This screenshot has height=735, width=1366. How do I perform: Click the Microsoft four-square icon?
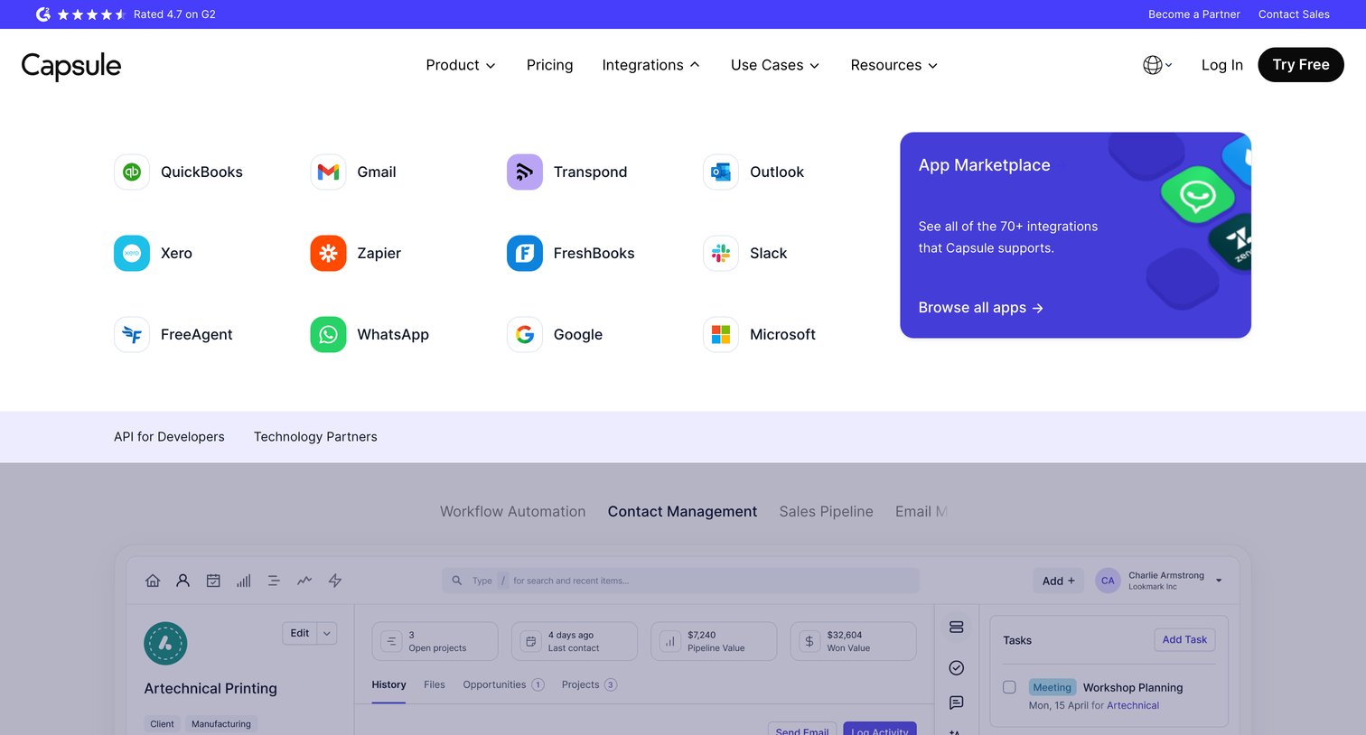[x=721, y=334]
